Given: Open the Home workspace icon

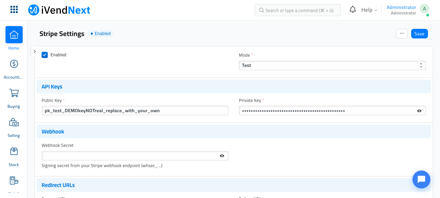Looking at the screenshot, I should [x=14, y=35].
